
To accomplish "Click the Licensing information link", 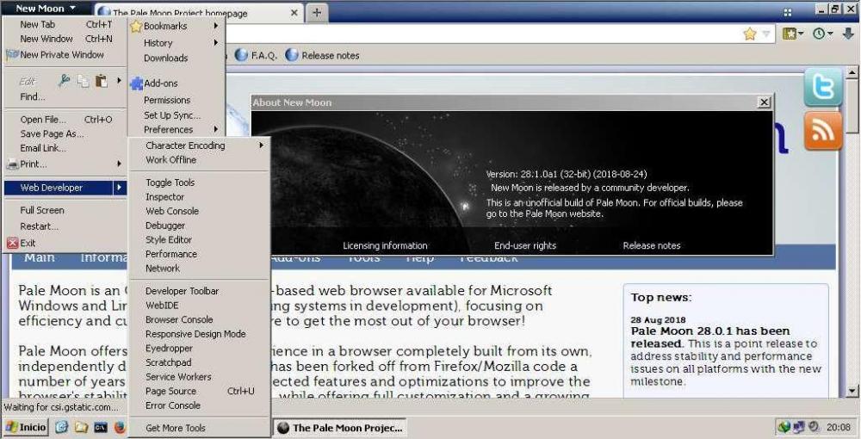I will pyautogui.click(x=385, y=245).
